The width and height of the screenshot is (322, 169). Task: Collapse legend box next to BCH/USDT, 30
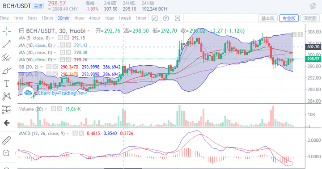click(21, 31)
